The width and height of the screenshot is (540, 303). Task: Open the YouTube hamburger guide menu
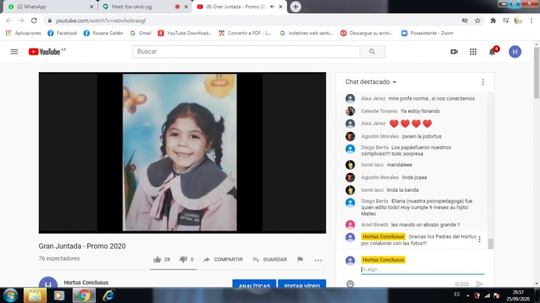(x=14, y=52)
